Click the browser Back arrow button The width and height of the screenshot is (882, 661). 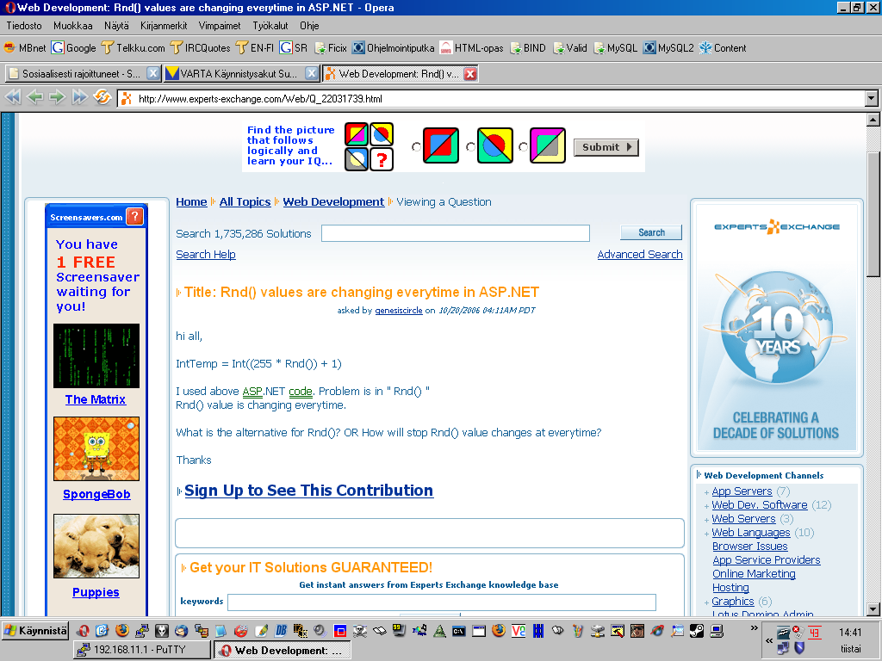coord(34,97)
